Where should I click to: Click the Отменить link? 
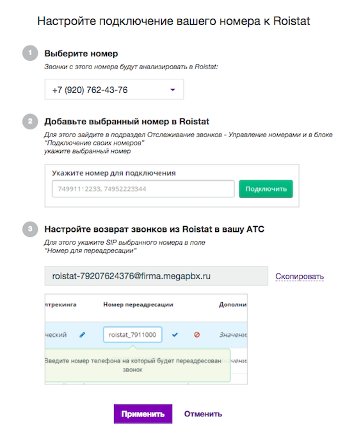[203, 414]
